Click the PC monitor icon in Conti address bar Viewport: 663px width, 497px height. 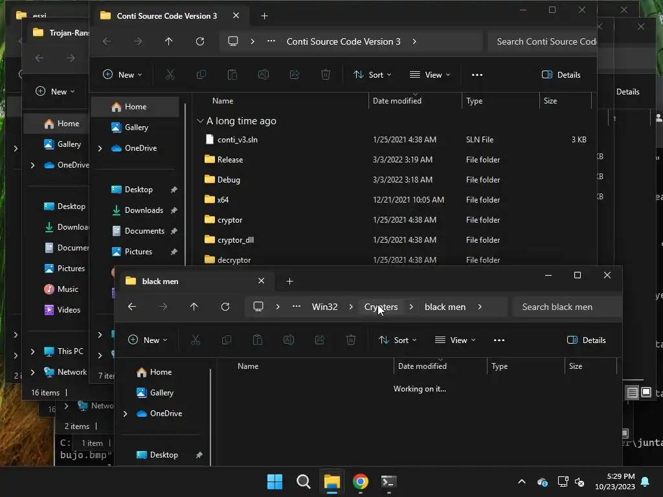click(x=233, y=41)
